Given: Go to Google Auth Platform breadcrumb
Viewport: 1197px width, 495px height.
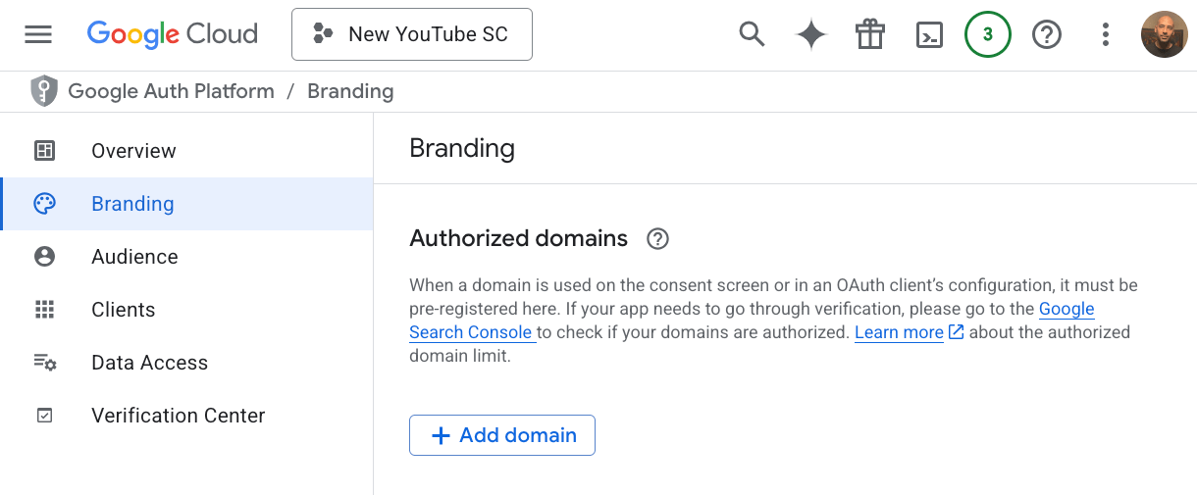Looking at the screenshot, I should pos(171,91).
